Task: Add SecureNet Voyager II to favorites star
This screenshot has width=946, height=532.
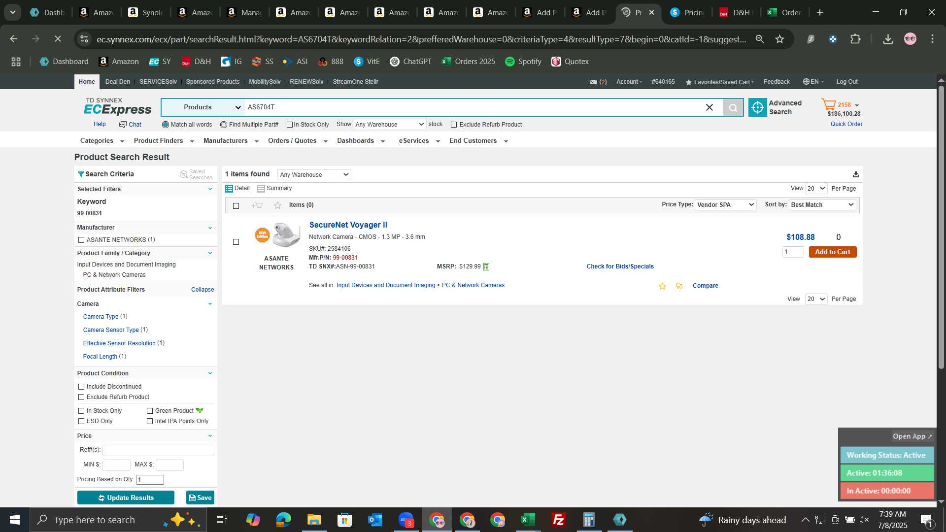Action: pyautogui.click(x=662, y=286)
